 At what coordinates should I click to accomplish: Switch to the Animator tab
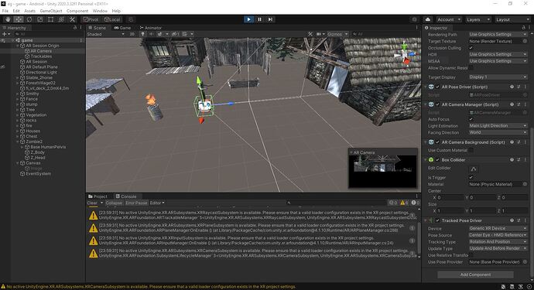(x=151, y=28)
